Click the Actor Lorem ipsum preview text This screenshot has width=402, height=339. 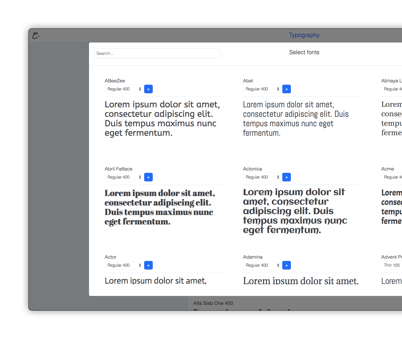coord(156,280)
